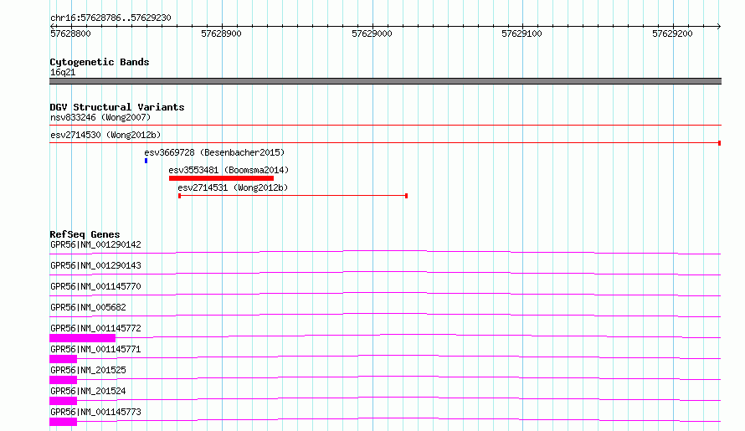This screenshot has height=431, width=745.
Task: Click the thick red esv3553481 variant bar
Action: click(222, 178)
